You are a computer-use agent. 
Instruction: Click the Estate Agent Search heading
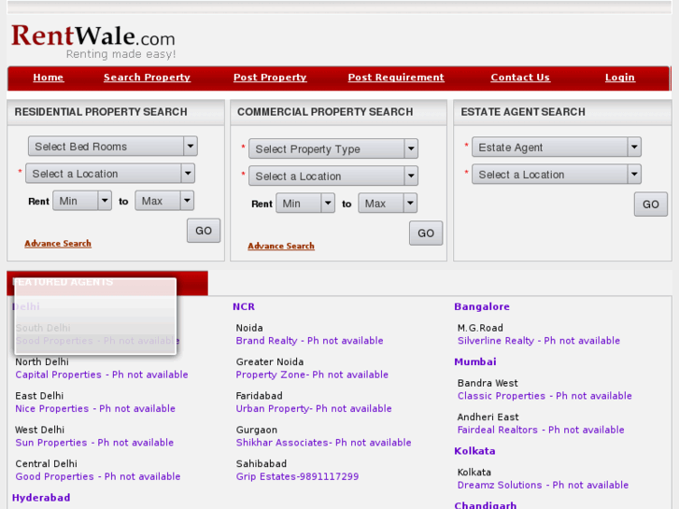tap(523, 112)
